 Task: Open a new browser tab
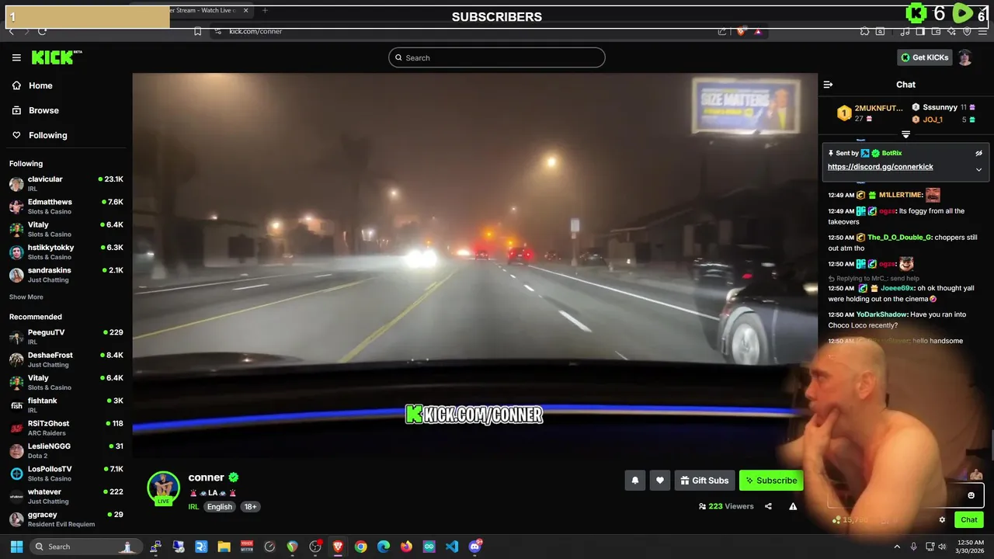pos(265,10)
